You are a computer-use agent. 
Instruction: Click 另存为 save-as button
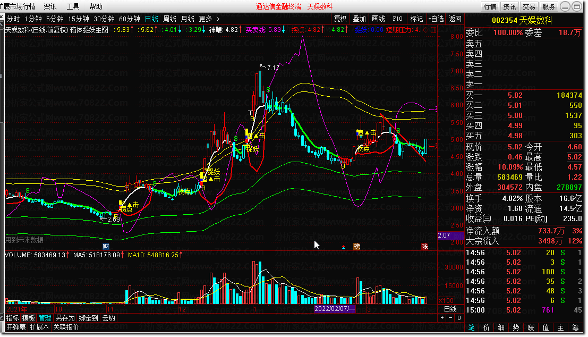point(65,318)
